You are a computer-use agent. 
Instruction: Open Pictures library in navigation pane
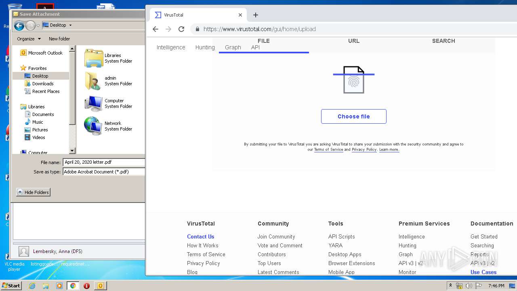coord(36,130)
